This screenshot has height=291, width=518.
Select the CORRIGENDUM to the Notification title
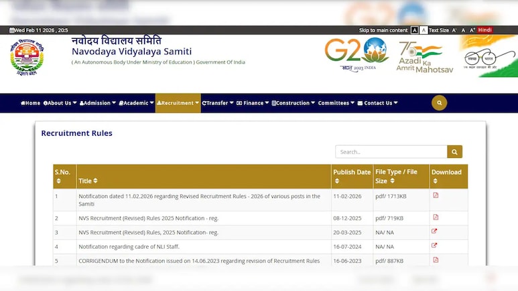tap(199, 261)
